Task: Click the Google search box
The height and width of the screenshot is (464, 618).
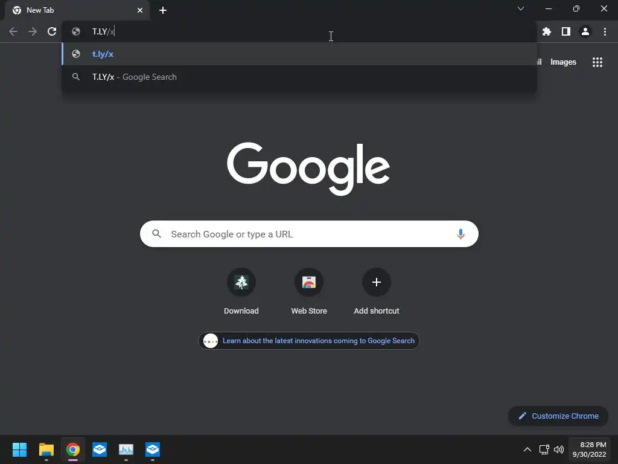Action: (309, 234)
